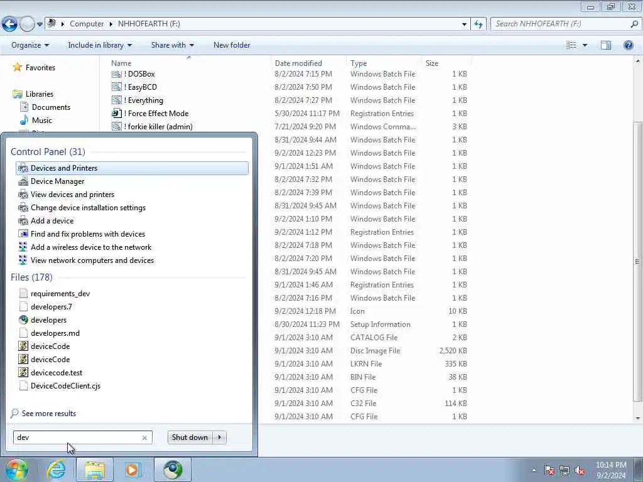
Task: Click NHHOFEARTH (F:) in the address bar
Action: click(x=149, y=24)
